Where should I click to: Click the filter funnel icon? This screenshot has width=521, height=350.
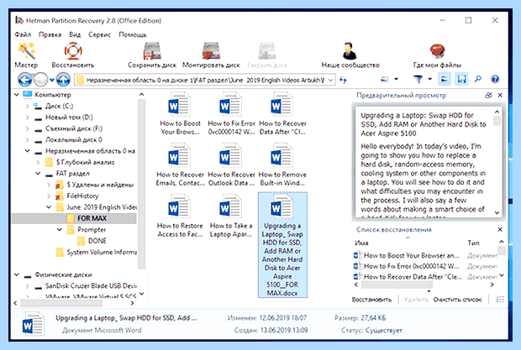[418, 79]
